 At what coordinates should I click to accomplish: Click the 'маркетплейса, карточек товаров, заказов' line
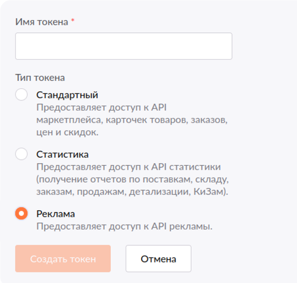[132, 120]
